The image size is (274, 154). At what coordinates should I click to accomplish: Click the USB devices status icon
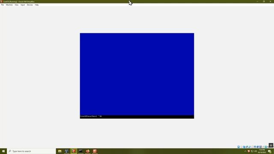point(250,147)
